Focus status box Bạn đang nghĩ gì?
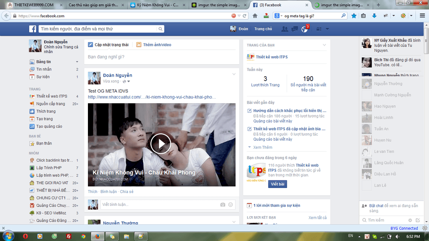Viewport: 429px width, 241px height. tap(161, 57)
